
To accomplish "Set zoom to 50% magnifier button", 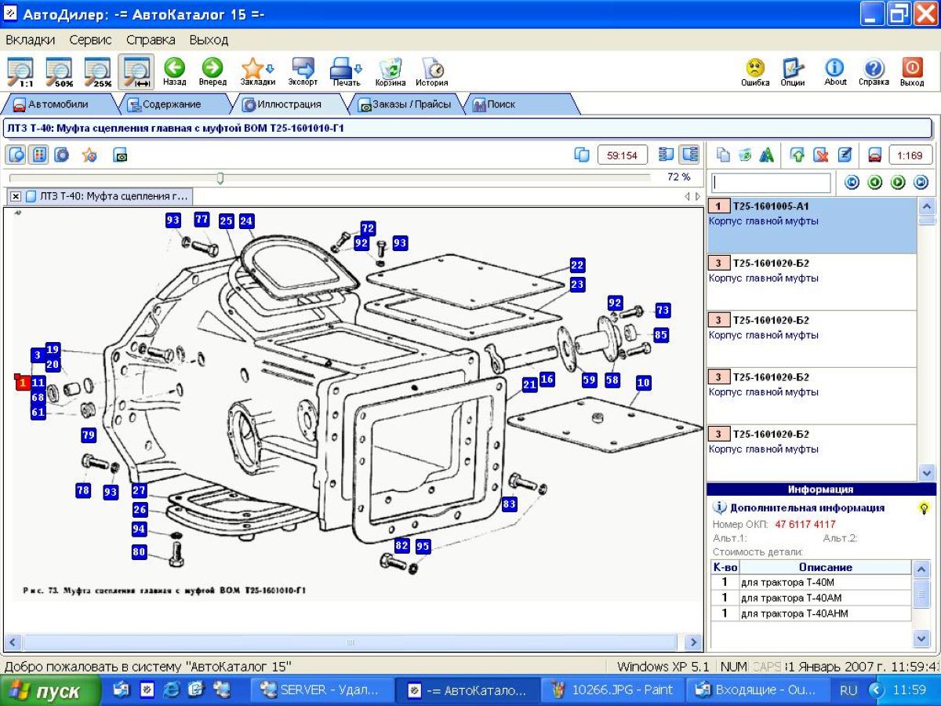I will tap(60, 71).
